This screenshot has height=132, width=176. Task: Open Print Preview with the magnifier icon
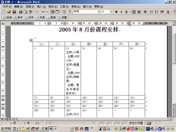click(x=26, y=12)
